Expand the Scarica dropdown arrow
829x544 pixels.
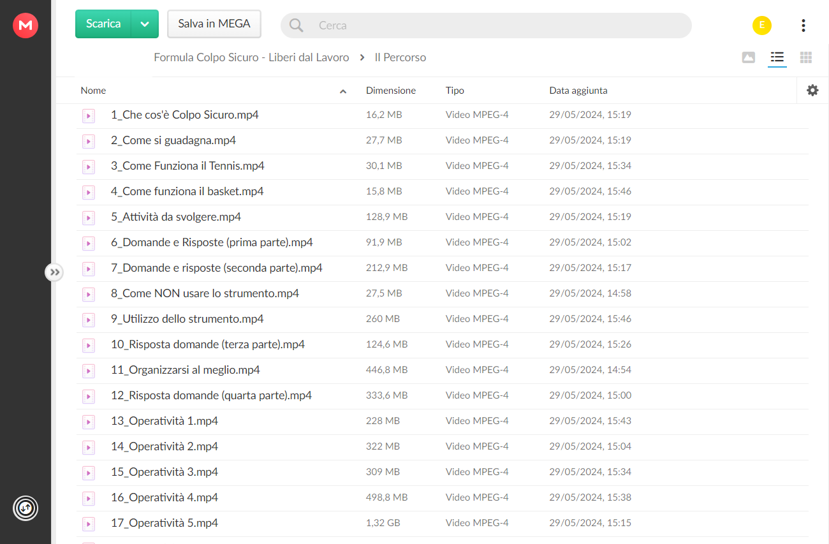[145, 24]
